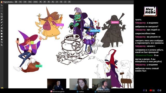Image resolution: width=166 pixels, height=93 pixels.
Task: Click the dlinnoveugene webcam thumbnail
Action: [x=57, y=84]
